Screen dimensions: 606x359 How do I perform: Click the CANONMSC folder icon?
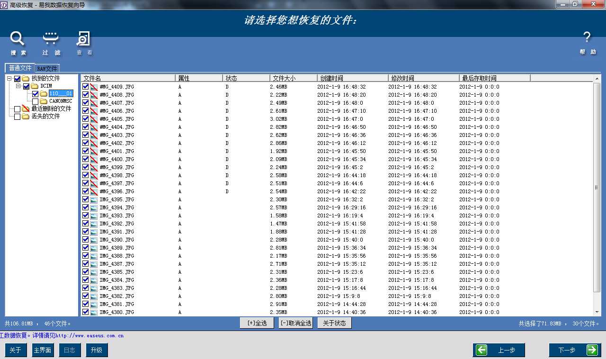(44, 101)
